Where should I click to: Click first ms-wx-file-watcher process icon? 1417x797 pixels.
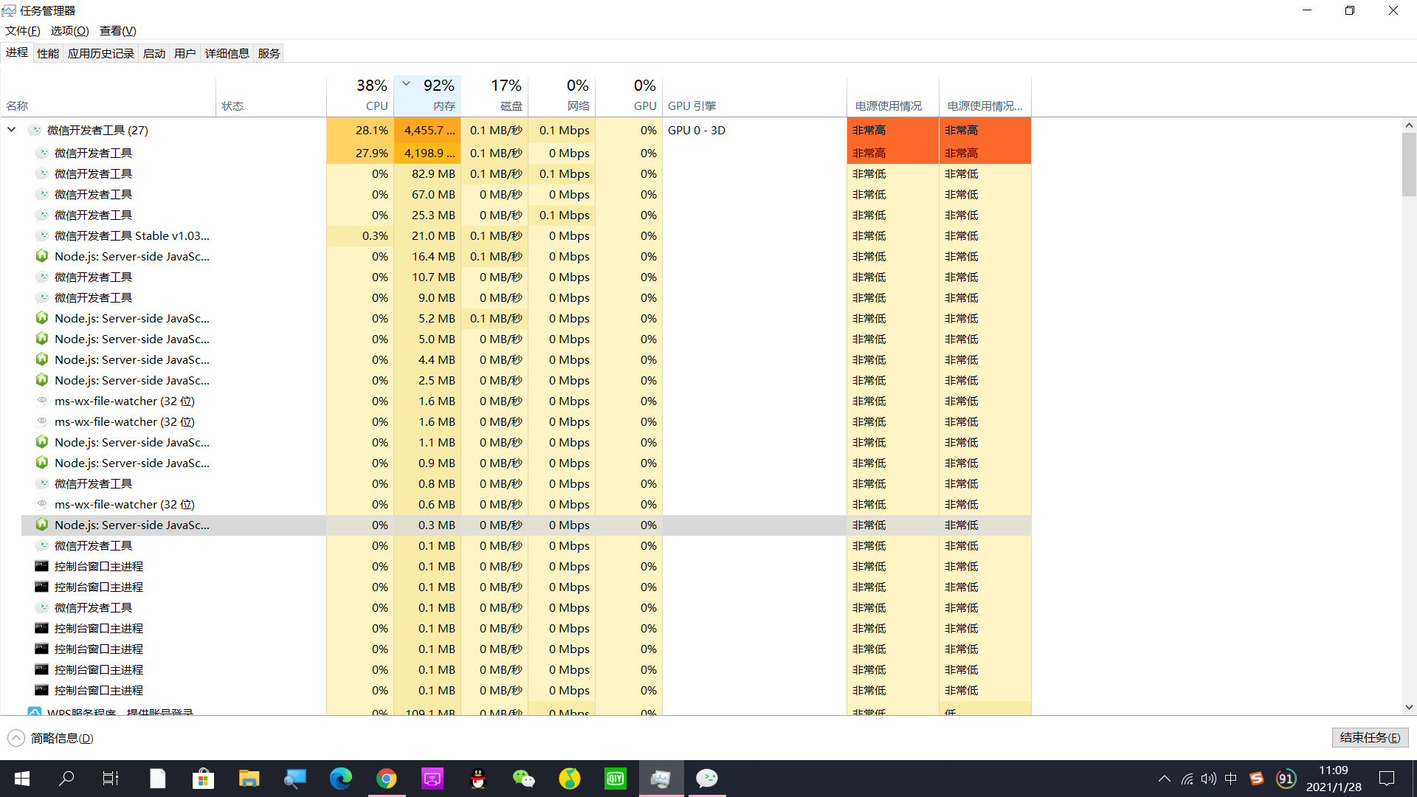click(42, 401)
